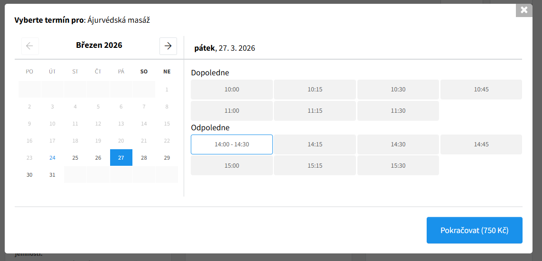542x261 pixels.
Task: Go to the next month arrow
Action: (168, 46)
